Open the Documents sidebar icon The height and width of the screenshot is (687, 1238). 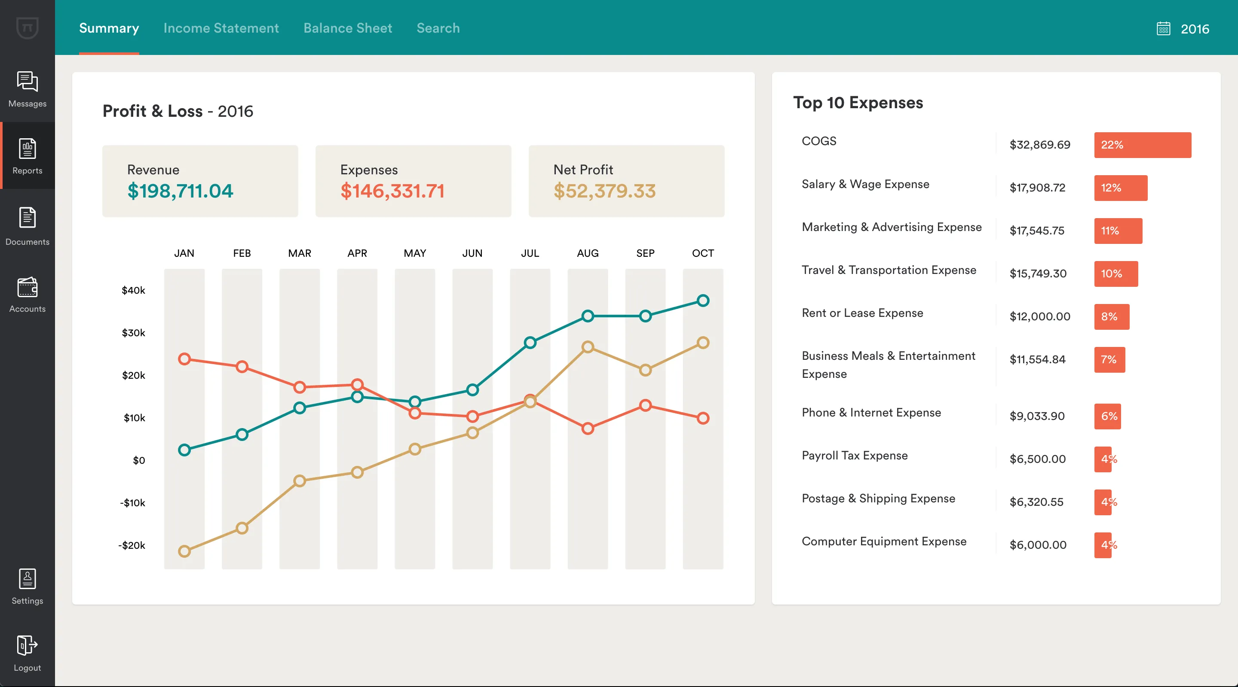(x=28, y=218)
